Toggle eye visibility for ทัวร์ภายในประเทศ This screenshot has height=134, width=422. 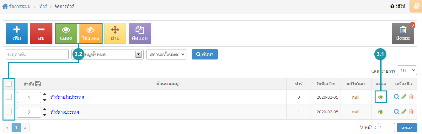click(381, 97)
